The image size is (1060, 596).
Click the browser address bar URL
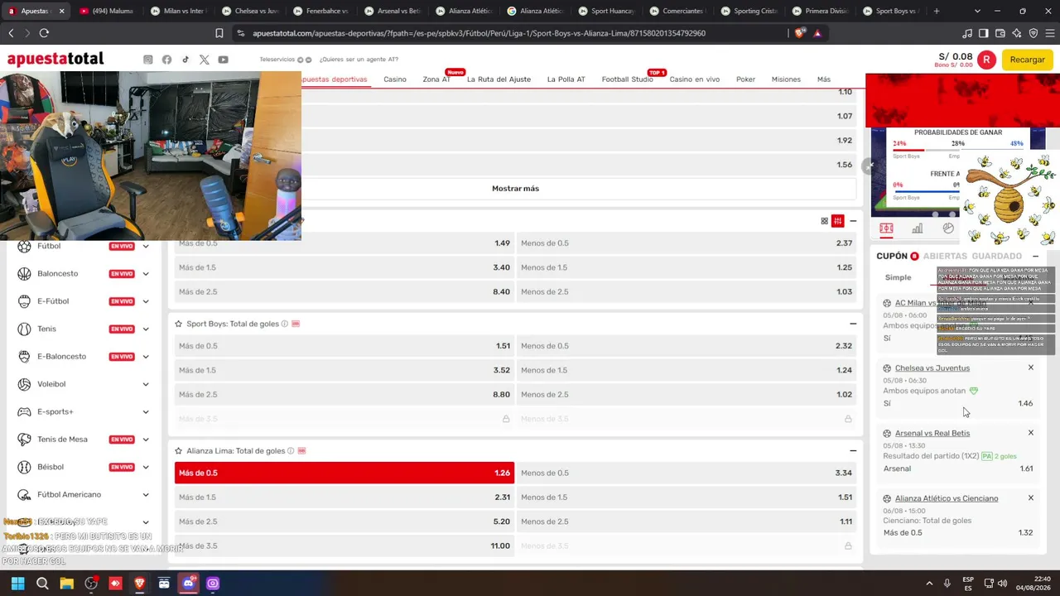pyautogui.click(x=479, y=33)
